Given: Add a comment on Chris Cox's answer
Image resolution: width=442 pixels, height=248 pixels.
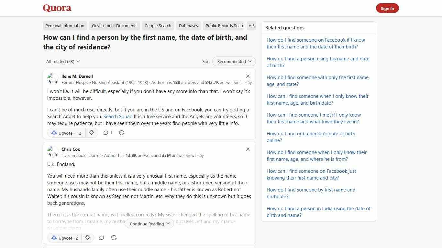Looking at the screenshot, I should (101, 238).
